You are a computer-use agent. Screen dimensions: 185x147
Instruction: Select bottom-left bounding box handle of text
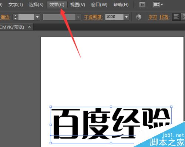51,143
